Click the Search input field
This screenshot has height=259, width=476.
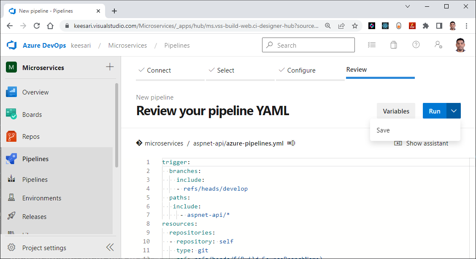point(308,45)
